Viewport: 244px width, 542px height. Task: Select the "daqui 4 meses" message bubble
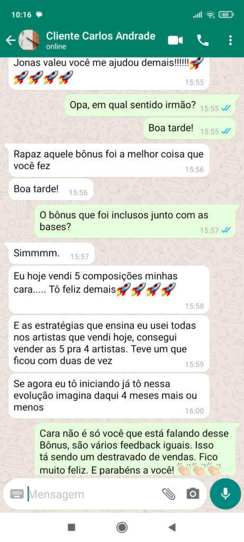(109, 396)
